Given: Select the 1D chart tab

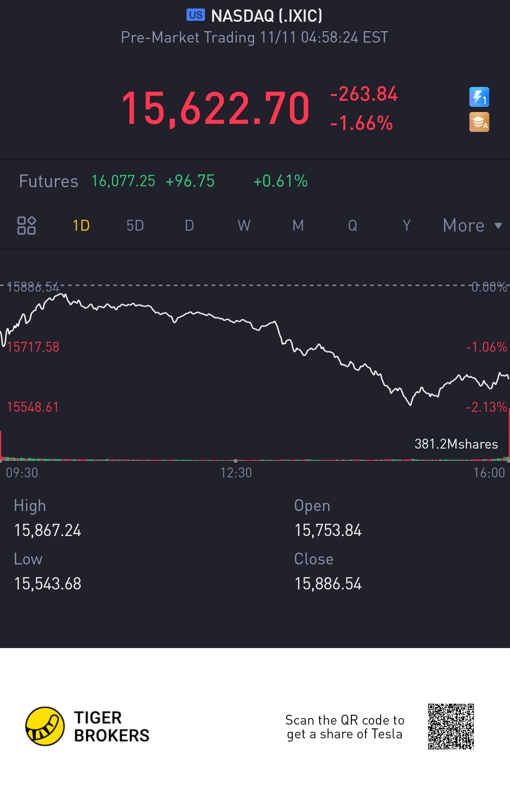Looking at the screenshot, I should (x=81, y=225).
